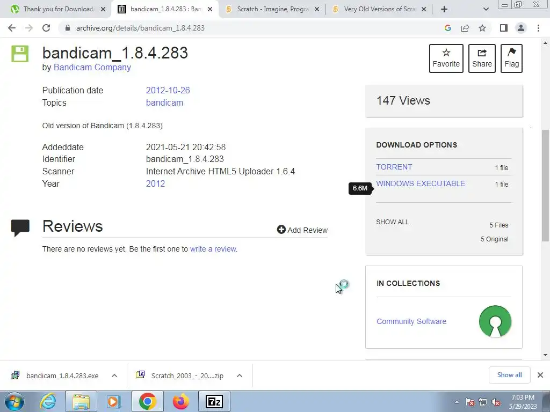The image size is (550, 412).
Task: Bookmark this page with the star icon
Action: (482, 28)
